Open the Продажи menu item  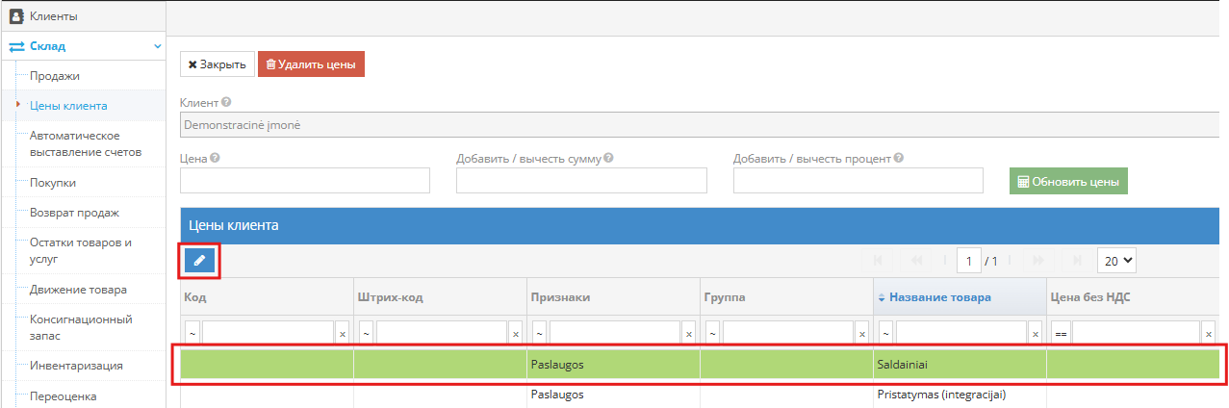click(x=55, y=76)
